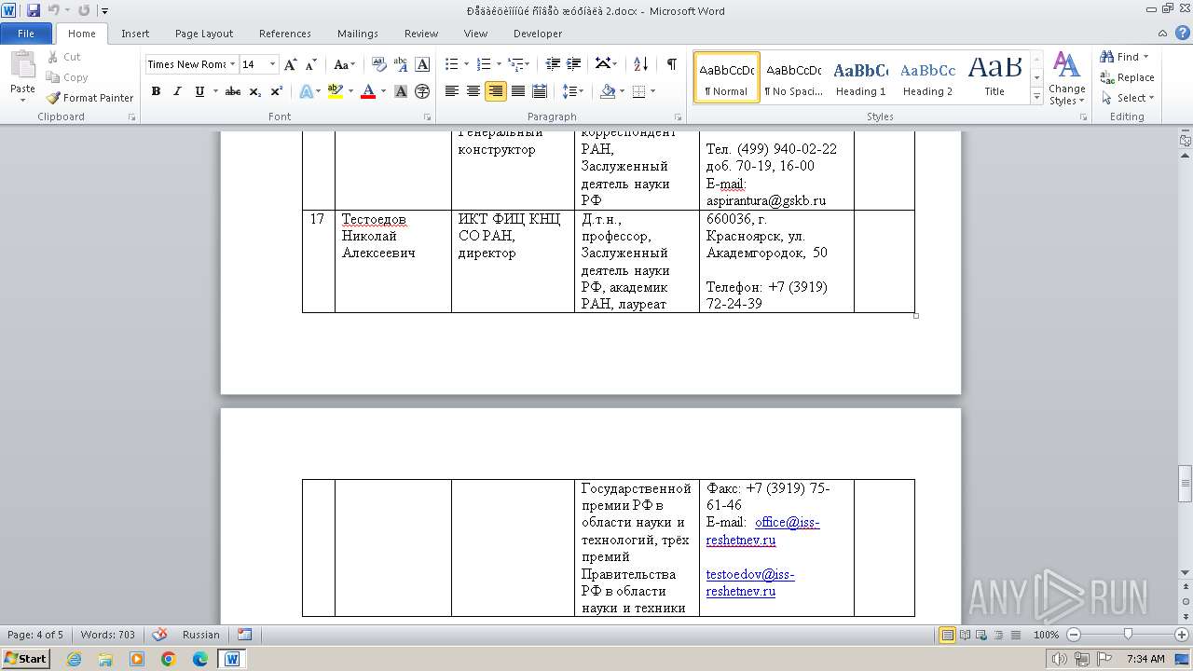The height and width of the screenshot is (671, 1193).
Task: Click Increase Indent icon
Action: pyautogui.click(x=574, y=64)
